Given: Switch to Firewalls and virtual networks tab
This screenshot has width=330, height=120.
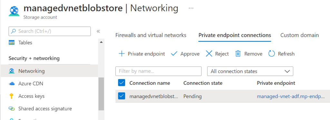Looking at the screenshot, I should 151,35.
